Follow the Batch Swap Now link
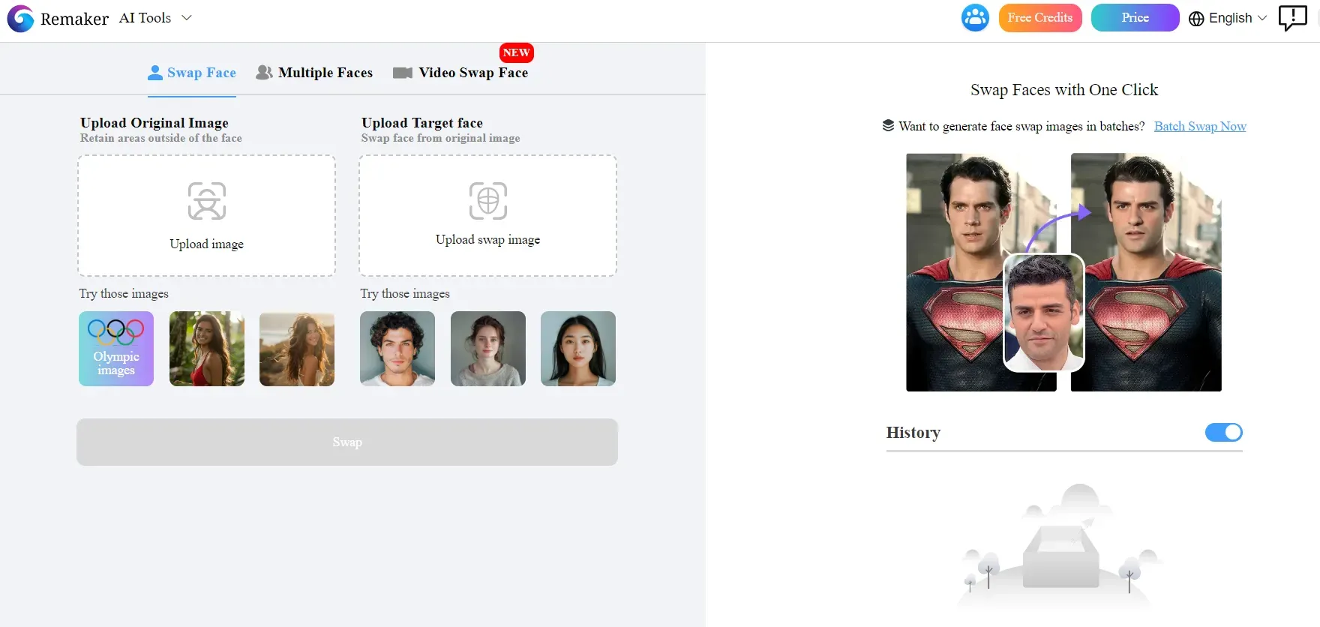The image size is (1320, 627). coord(1199,126)
